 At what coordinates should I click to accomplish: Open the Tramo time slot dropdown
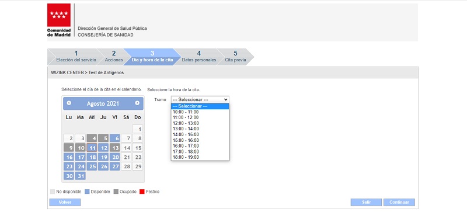point(200,99)
